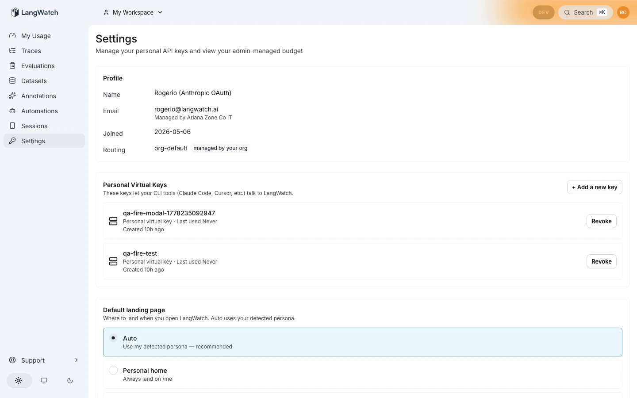Click the magnifier icon in Search
This screenshot has width=637, height=398.
point(567,12)
